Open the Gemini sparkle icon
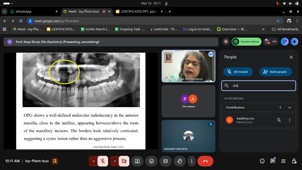The image size is (302, 170). 294,42
